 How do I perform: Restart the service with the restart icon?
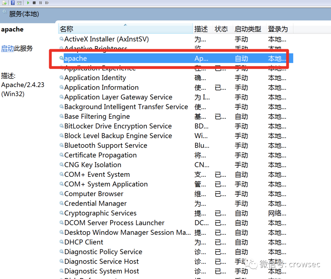pyautogui.click(x=47, y=3)
